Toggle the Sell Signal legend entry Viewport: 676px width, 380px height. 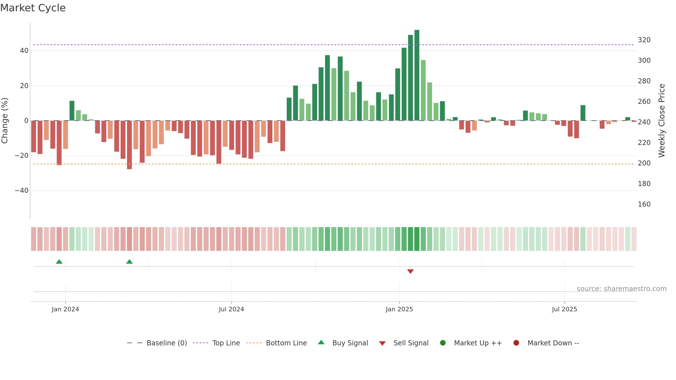tap(404, 343)
